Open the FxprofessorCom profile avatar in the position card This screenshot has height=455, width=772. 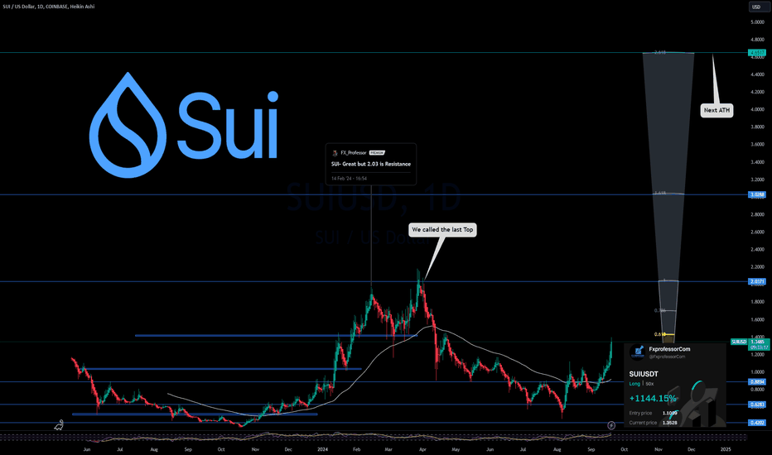638,352
